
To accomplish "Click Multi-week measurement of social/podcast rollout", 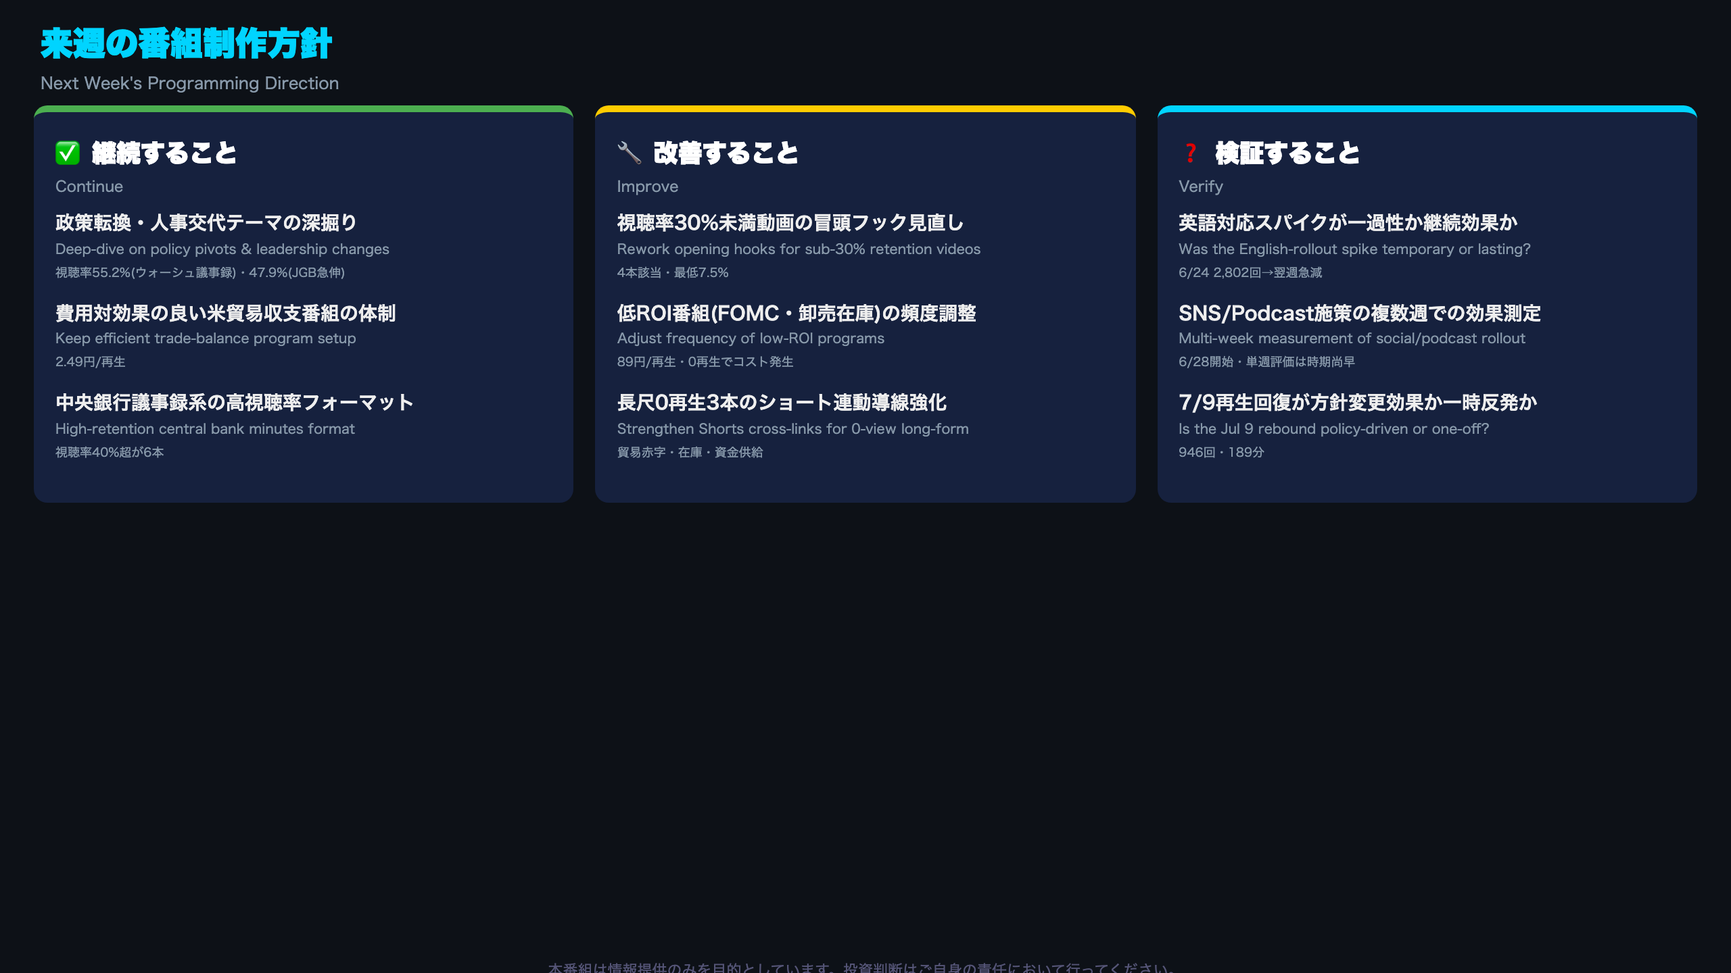I will 1352,339.
